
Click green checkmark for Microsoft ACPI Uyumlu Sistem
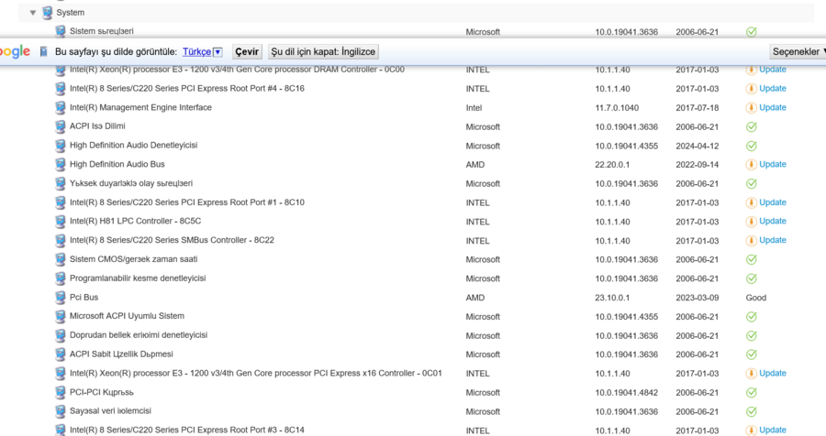751,317
